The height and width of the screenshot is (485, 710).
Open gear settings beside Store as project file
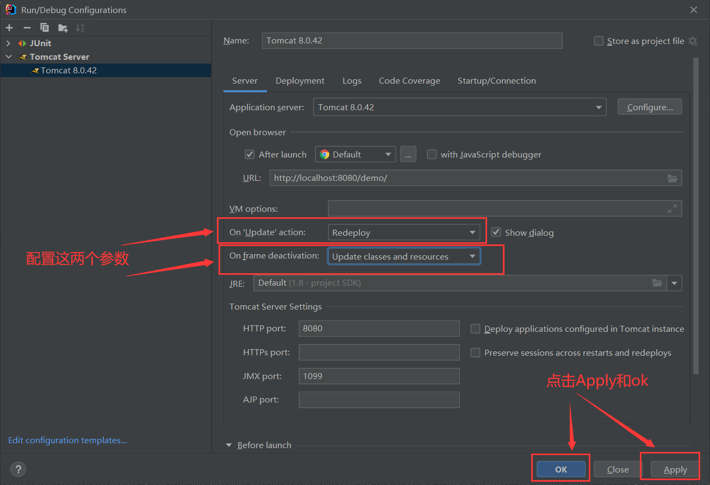(x=693, y=41)
